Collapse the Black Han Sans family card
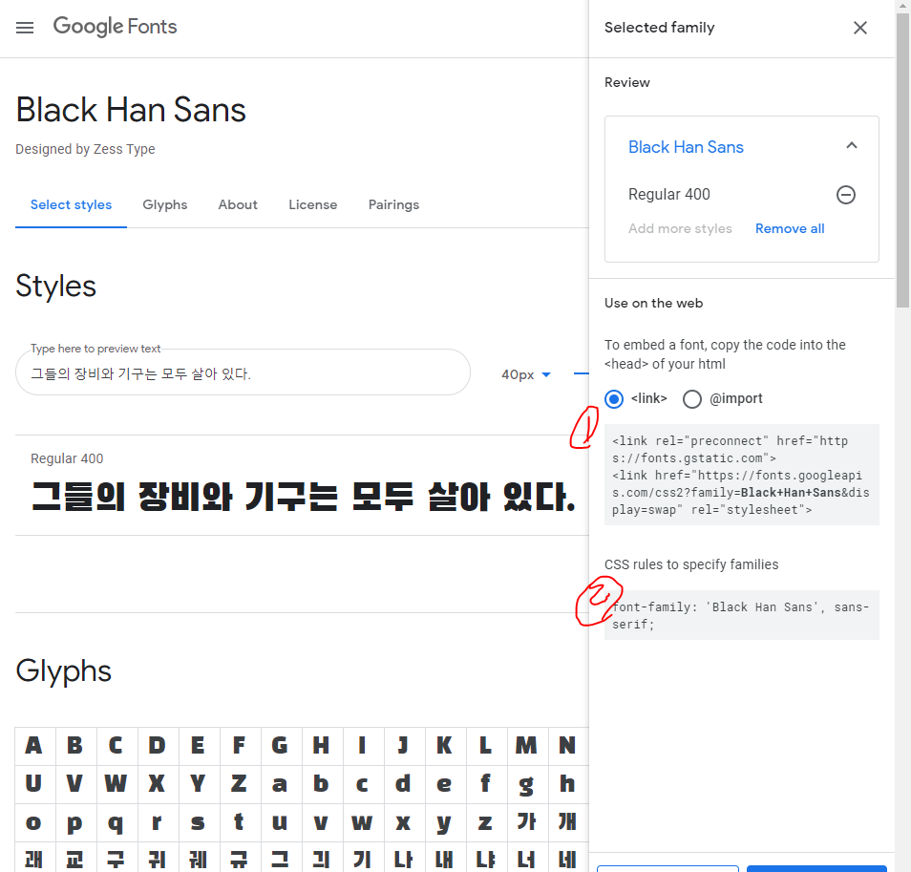The image size is (911, 872). click(851, 146)
